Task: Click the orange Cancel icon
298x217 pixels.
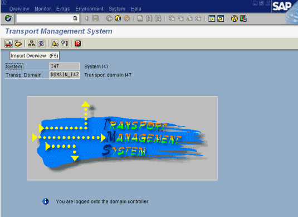Action: coord(127,18)
